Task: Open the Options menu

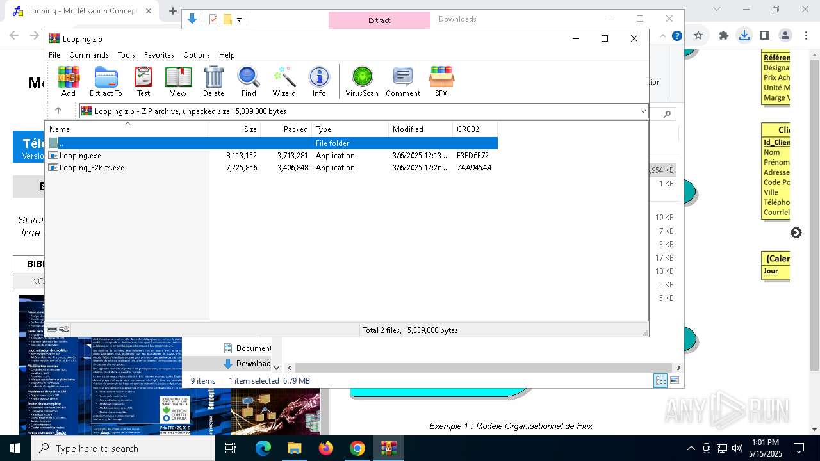Action: tap(197, 55)
